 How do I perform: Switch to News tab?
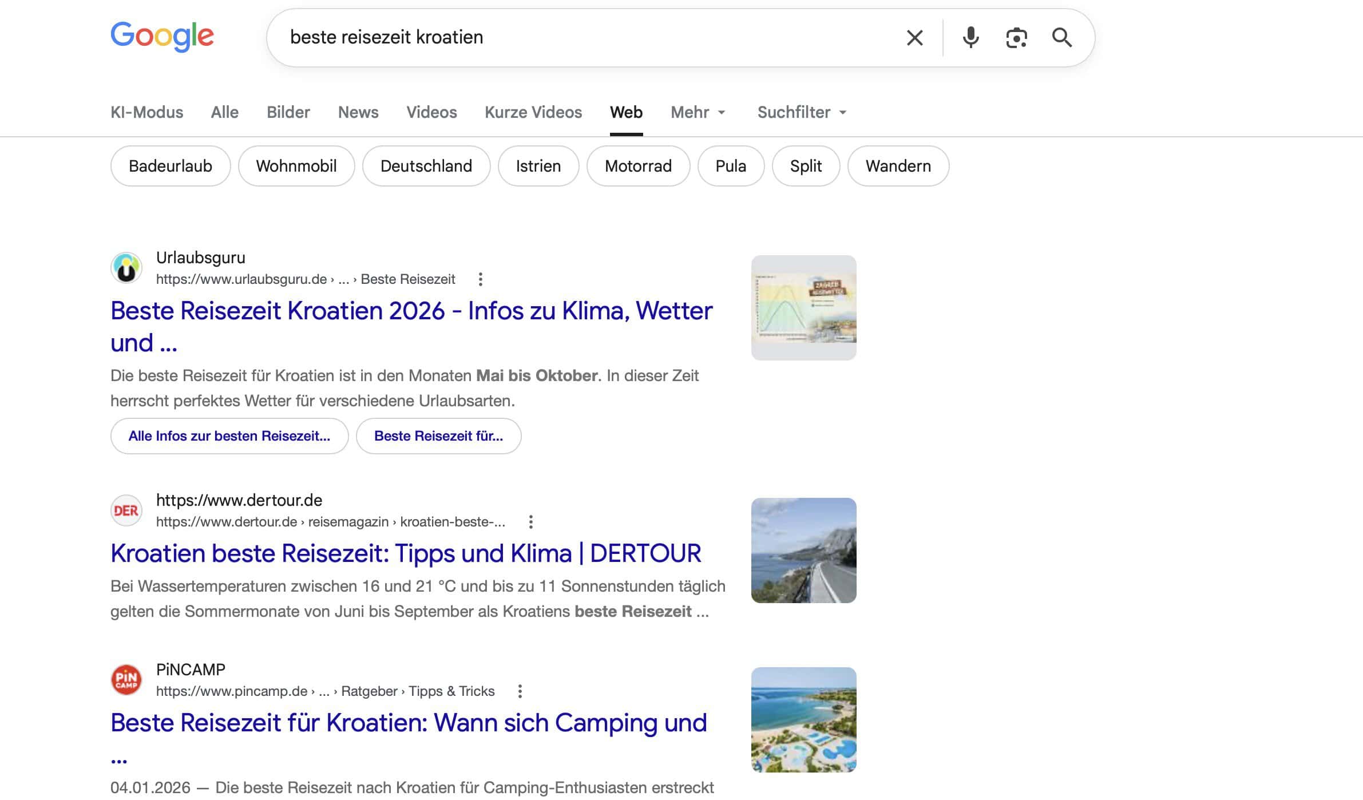358,112
